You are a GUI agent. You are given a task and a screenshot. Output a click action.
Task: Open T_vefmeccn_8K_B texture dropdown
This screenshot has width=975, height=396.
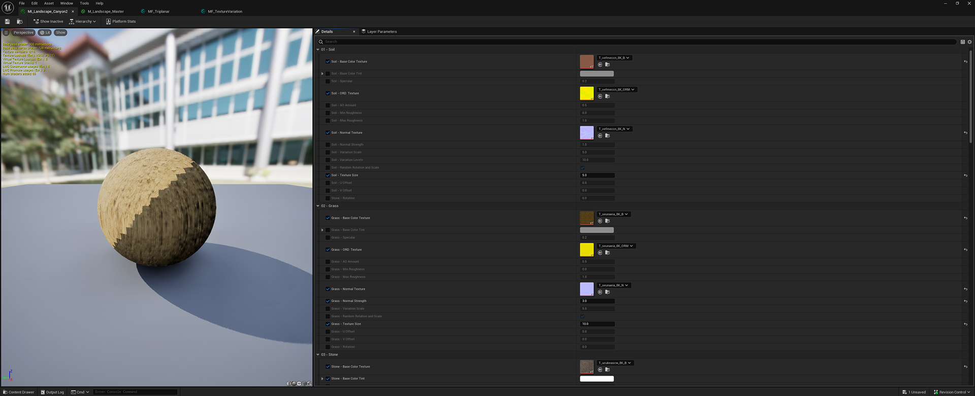[614, 58]
